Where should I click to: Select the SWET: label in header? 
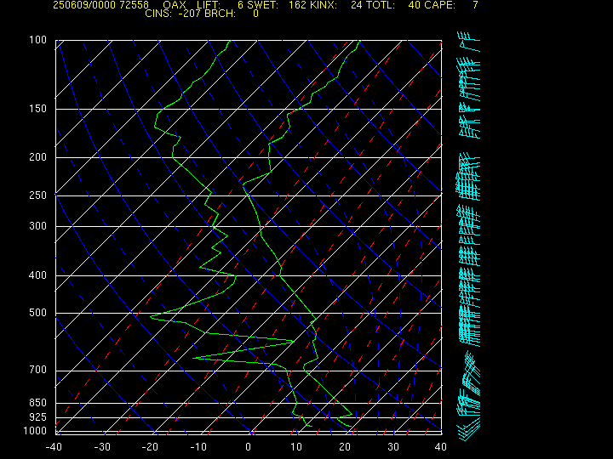point(264,5)
